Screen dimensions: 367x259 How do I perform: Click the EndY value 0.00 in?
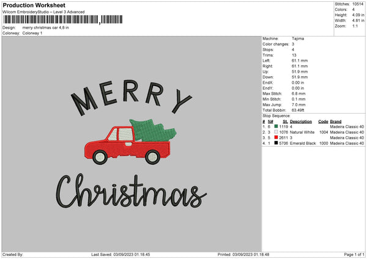click(298, 88)
